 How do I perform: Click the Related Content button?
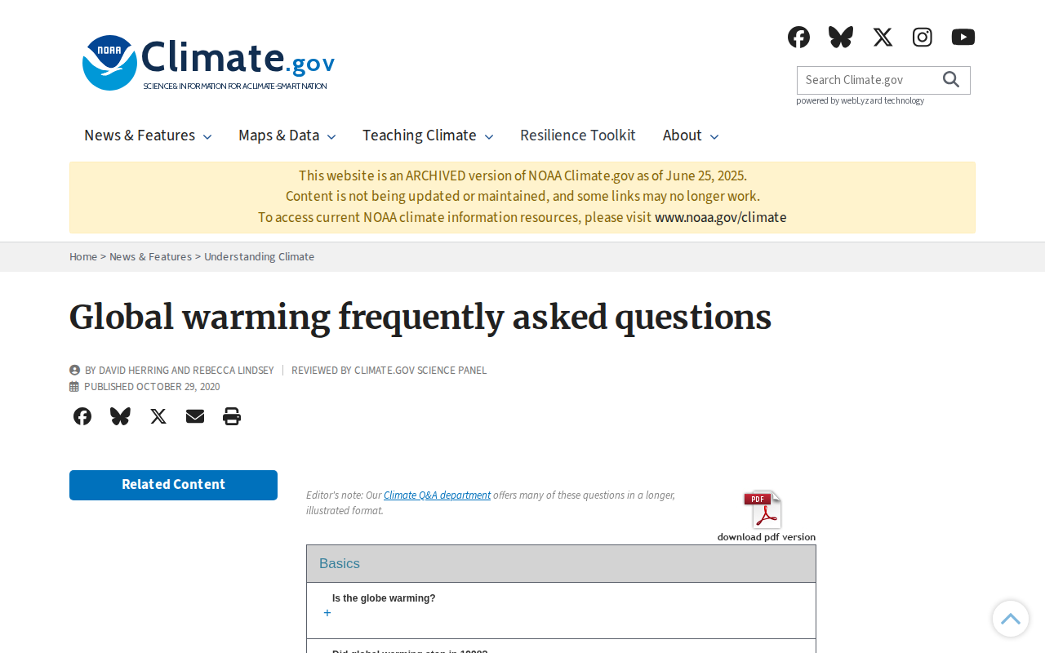point(173,485)
